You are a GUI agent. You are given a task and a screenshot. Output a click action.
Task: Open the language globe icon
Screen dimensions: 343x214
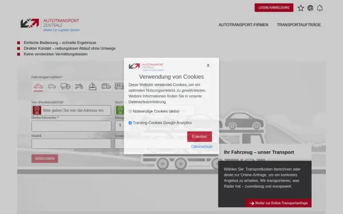[310, 8]
